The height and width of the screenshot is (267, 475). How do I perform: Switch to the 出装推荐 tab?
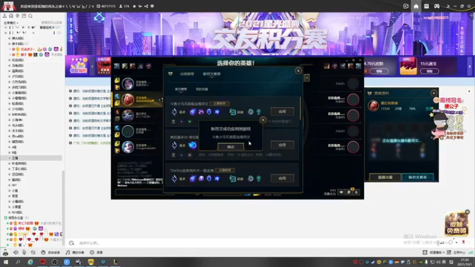(x=187, y=74)
